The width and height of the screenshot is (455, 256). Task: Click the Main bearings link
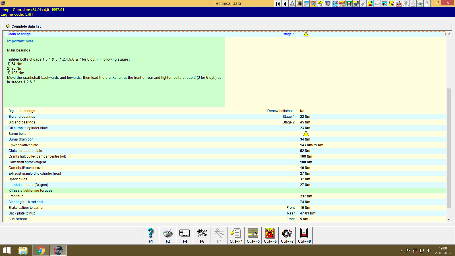(19, 34)
